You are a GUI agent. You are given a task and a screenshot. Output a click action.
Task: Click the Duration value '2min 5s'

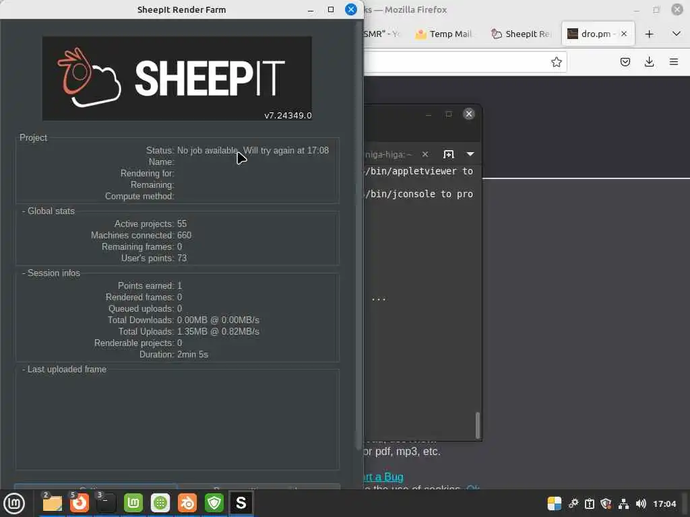click(x=192, y=354)
